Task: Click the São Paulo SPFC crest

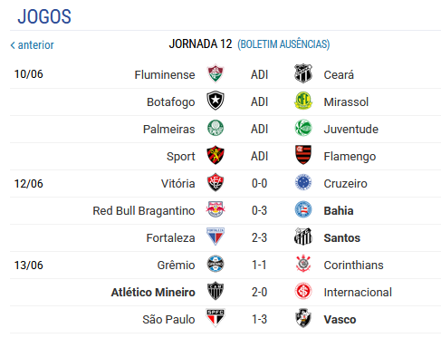Action: (x=216, y=318)
